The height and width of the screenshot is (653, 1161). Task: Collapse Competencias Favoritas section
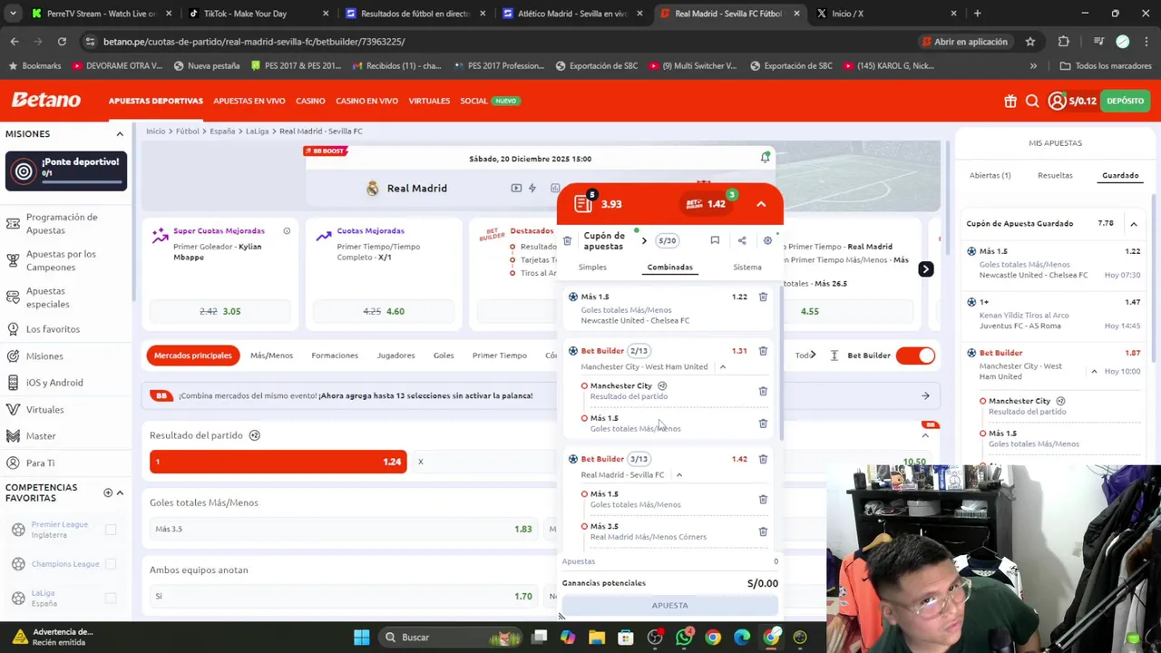click(x=120, y=493)
